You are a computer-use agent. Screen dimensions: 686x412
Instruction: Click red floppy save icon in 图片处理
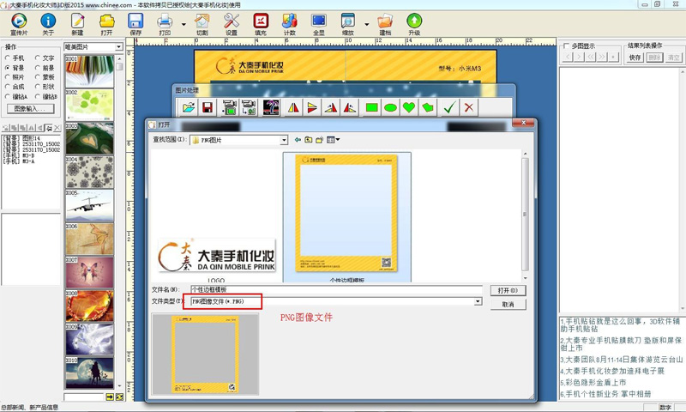pos(208,107)
